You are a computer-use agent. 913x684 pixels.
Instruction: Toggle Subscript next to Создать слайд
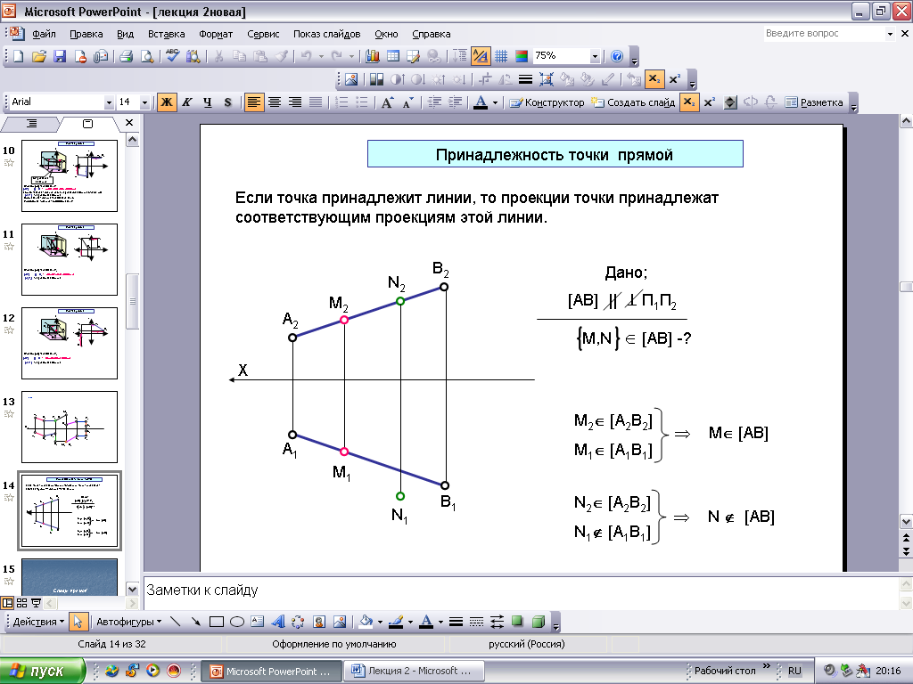[x=689, y=102]
